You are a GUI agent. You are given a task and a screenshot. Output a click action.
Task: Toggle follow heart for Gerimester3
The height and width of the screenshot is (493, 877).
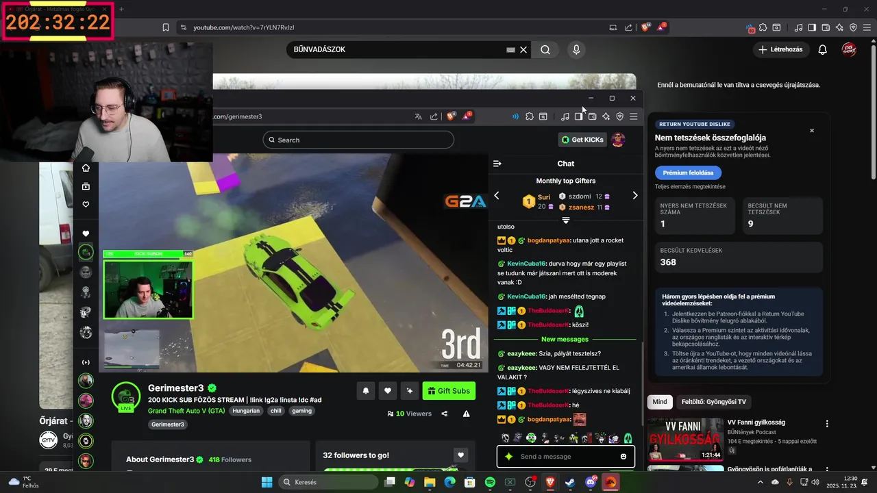pyautogui.click(x=388, y=391)
